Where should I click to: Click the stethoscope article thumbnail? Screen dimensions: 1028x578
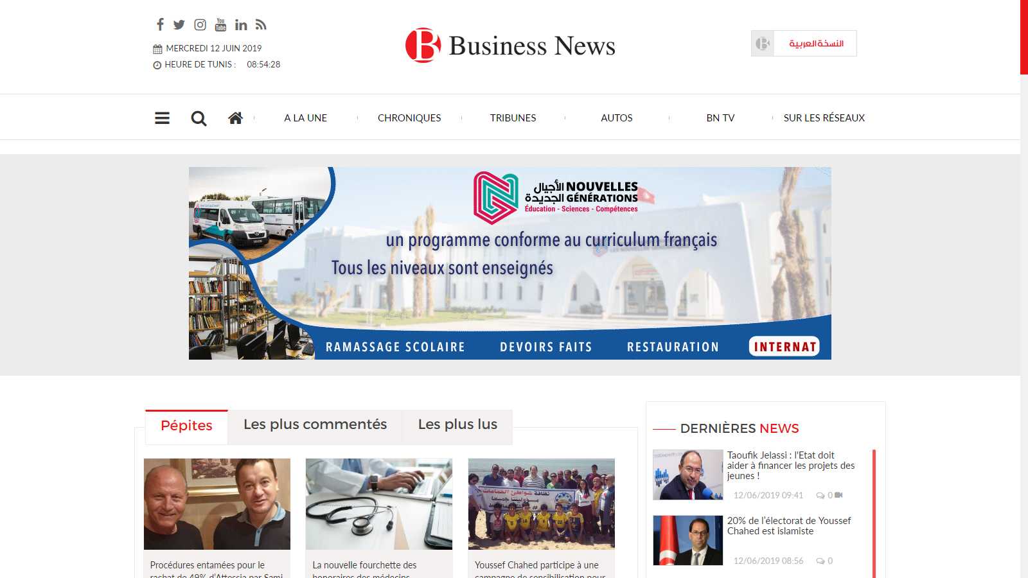tap(379, 504)
